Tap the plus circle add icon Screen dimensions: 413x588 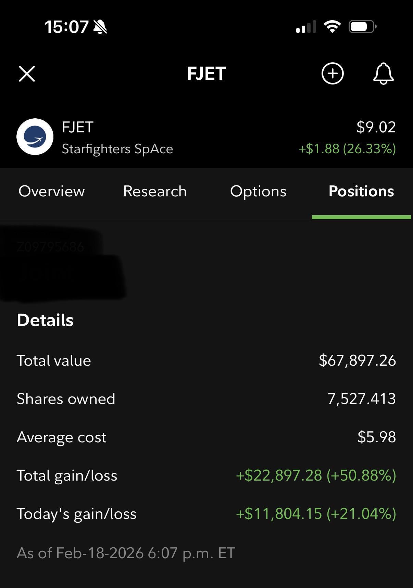click(332, 74)
